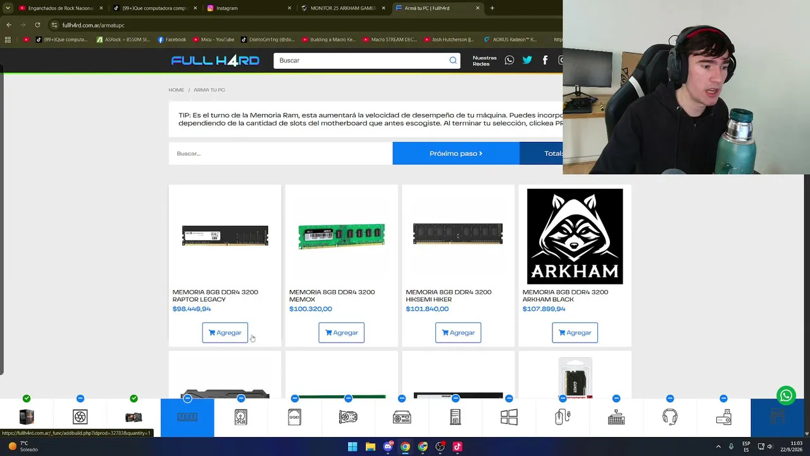The image size is (810, 456).
Task: Open the FULL H4RD logo homepage link
Action: (215, 60)
